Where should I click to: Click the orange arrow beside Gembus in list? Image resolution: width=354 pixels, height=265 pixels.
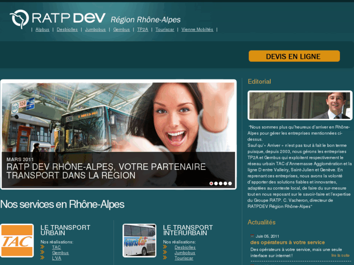(42, 252)
